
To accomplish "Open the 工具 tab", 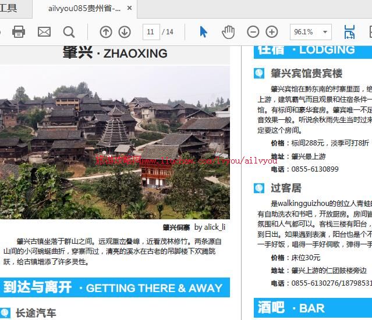I will (x=9, y=8).
